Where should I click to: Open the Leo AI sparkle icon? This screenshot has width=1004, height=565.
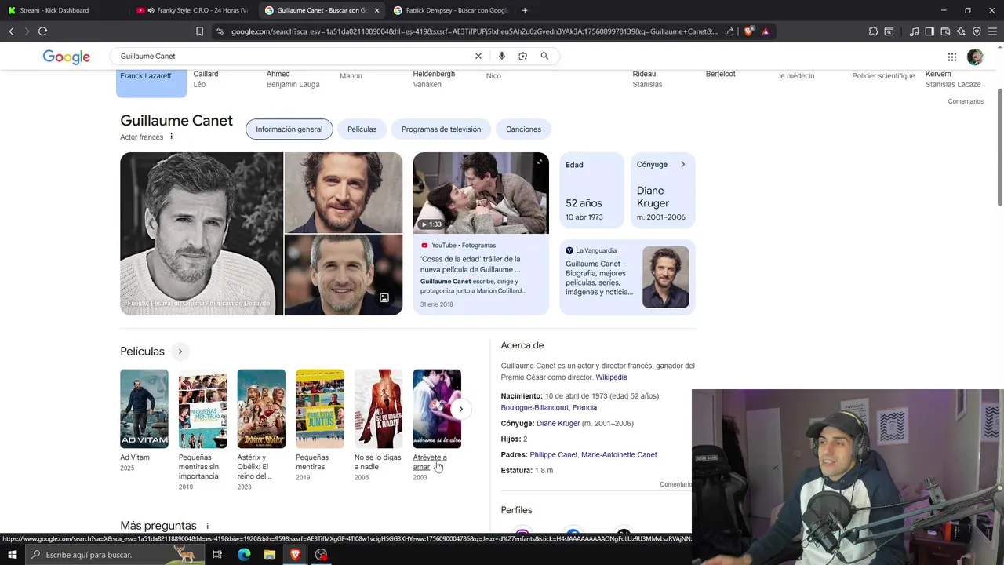point(961,31)
